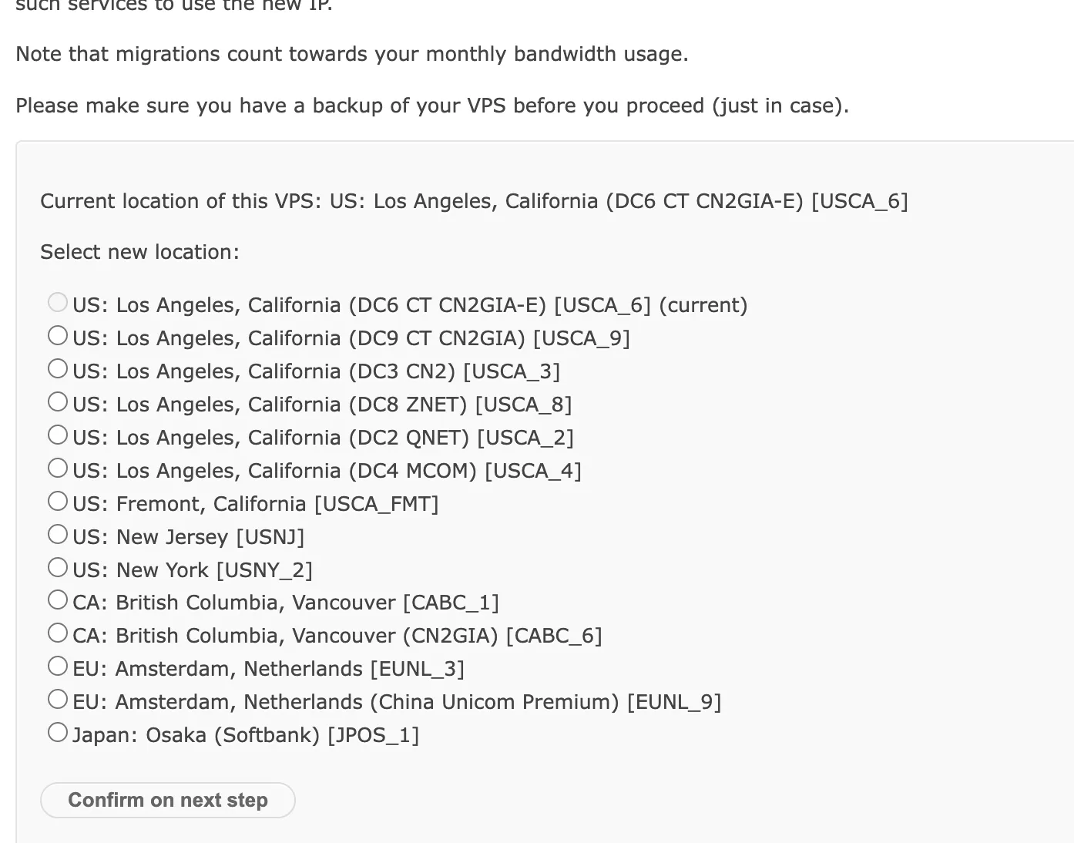Select the US: New Jersey radio button

click(x=58, y=535)
